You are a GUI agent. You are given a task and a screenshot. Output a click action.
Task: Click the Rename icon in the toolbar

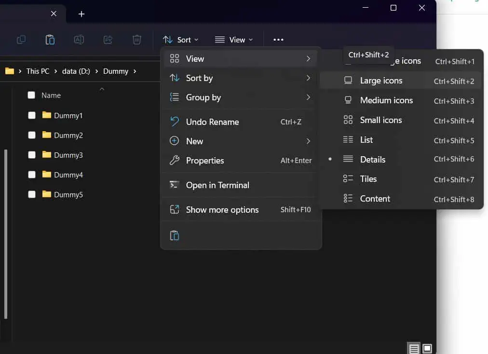(x=79, y=40)
